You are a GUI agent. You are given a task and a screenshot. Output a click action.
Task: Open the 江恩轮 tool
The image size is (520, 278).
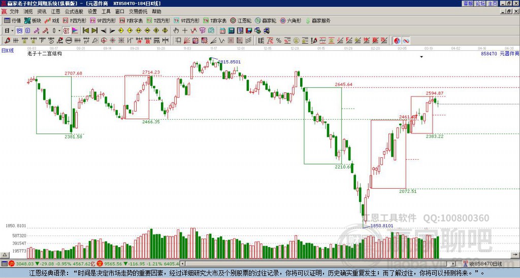click(x=241, y=20)
